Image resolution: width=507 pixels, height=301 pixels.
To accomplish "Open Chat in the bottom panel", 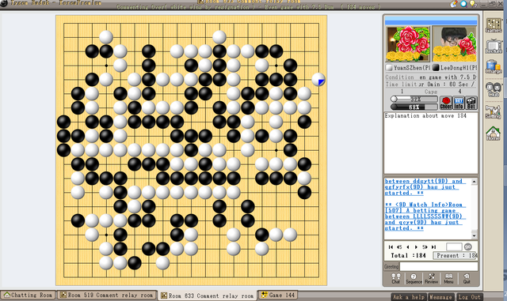I will point(396,278).
